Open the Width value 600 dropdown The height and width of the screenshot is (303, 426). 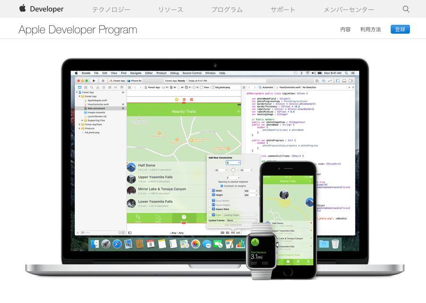250,191
